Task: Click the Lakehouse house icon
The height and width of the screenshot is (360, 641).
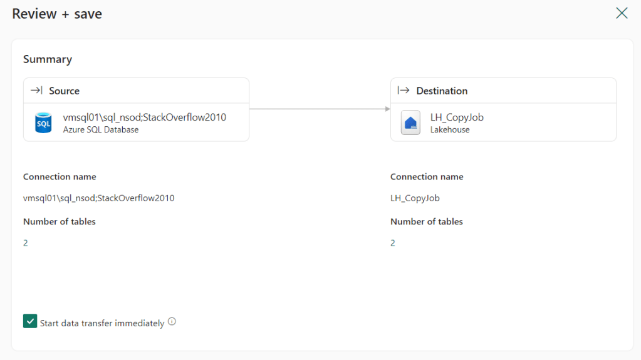Action: point(410,122)
